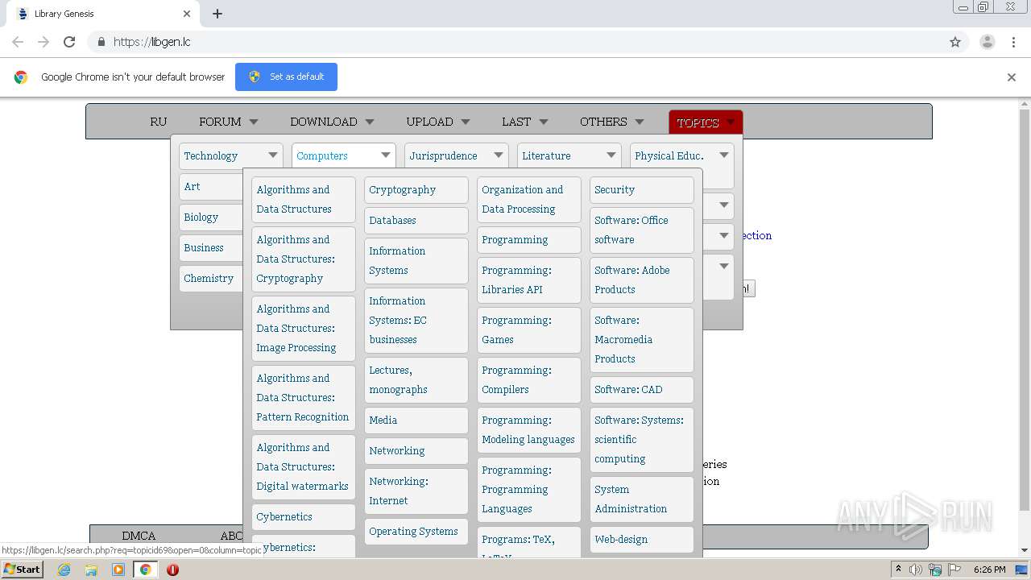Open Internet Explorer from the taskbar

coord(64,570)
